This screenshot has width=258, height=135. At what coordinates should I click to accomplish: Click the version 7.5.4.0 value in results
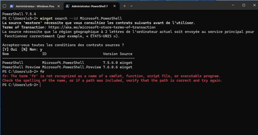pyautogui.click(x=110, y=63)
